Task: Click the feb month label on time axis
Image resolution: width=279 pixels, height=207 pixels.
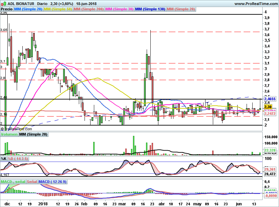Action: coord(84,204)
